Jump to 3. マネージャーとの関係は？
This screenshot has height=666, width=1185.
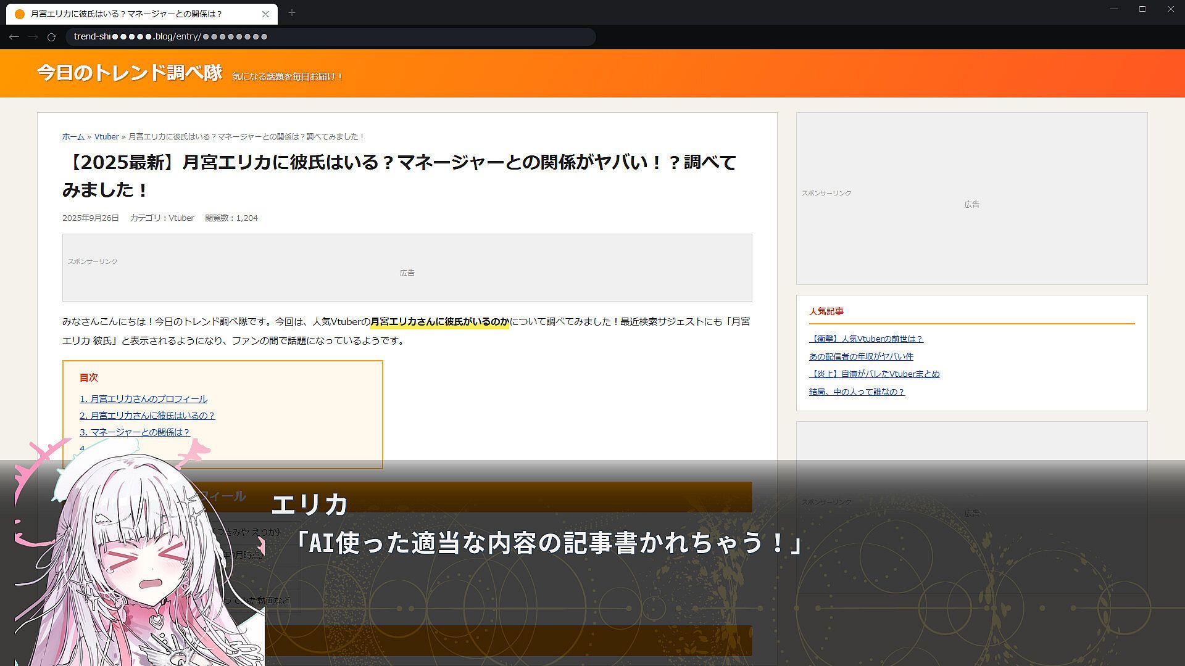135,432
